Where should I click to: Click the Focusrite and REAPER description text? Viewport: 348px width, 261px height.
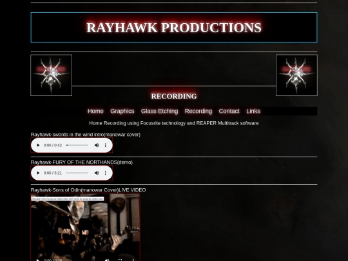(174, 123)
